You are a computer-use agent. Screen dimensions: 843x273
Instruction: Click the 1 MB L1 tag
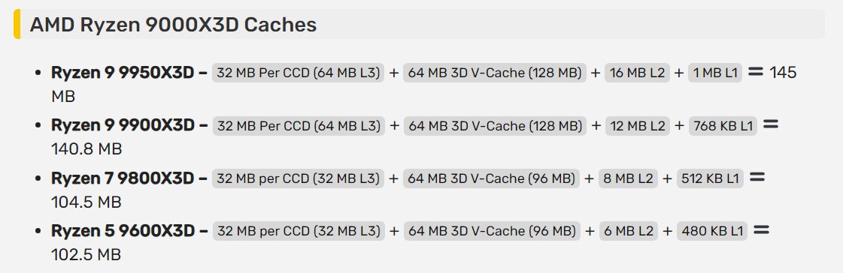(715, 73)
